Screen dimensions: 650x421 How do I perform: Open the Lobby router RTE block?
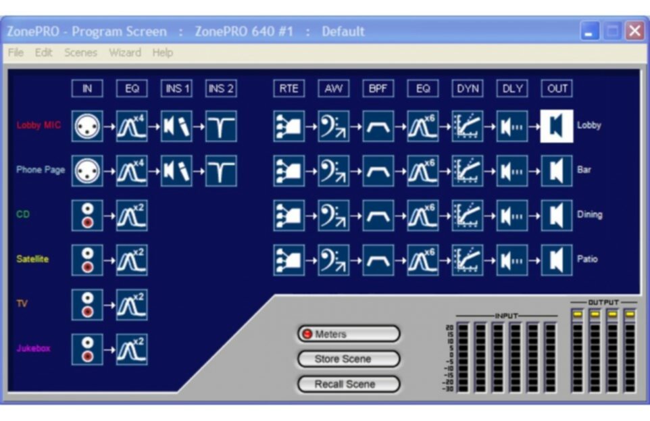coord(289,126)
